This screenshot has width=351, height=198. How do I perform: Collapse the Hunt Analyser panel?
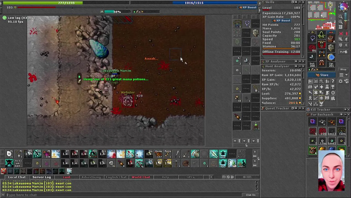pyautogui.click(x=300, y=66)
